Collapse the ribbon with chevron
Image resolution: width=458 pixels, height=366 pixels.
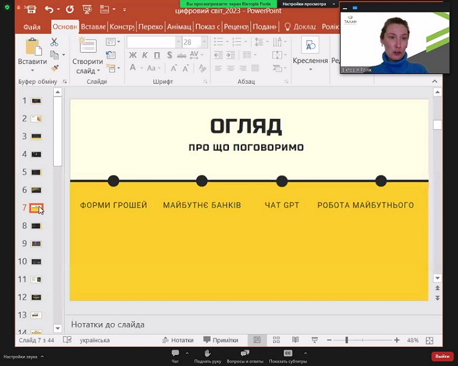click(x=435, y=81)
